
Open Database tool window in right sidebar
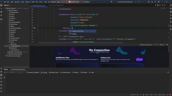pos(171,12)
